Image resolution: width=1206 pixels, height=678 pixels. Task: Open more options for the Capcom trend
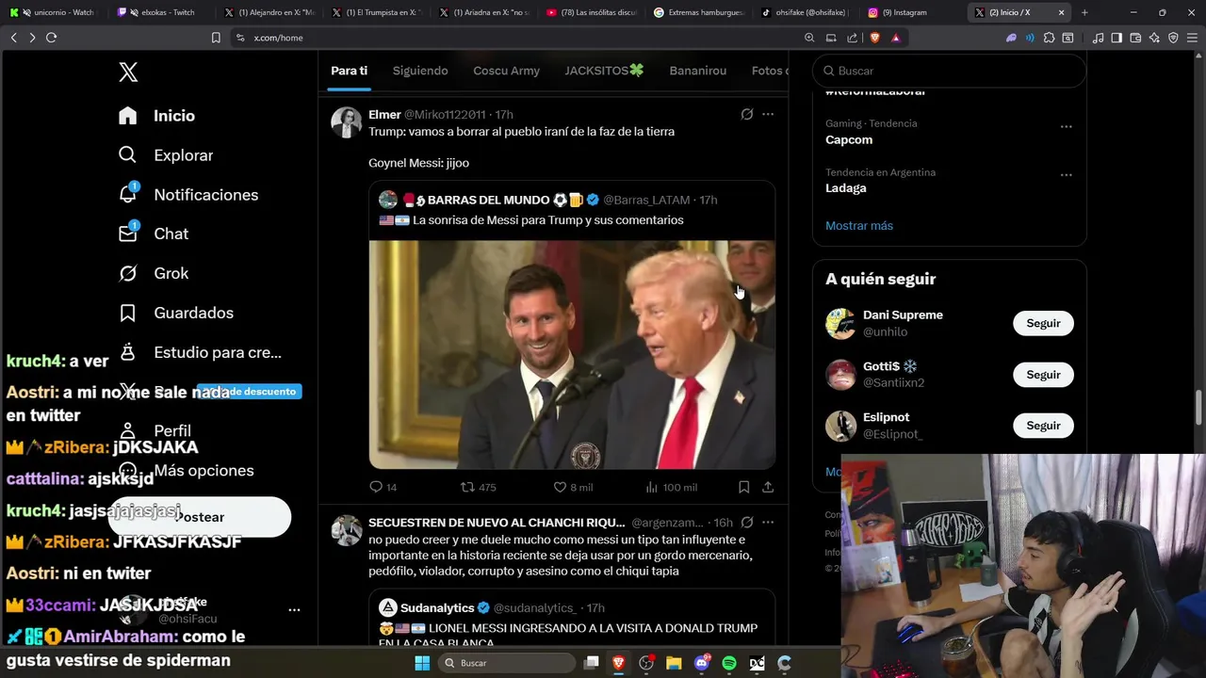point(1066,127)
